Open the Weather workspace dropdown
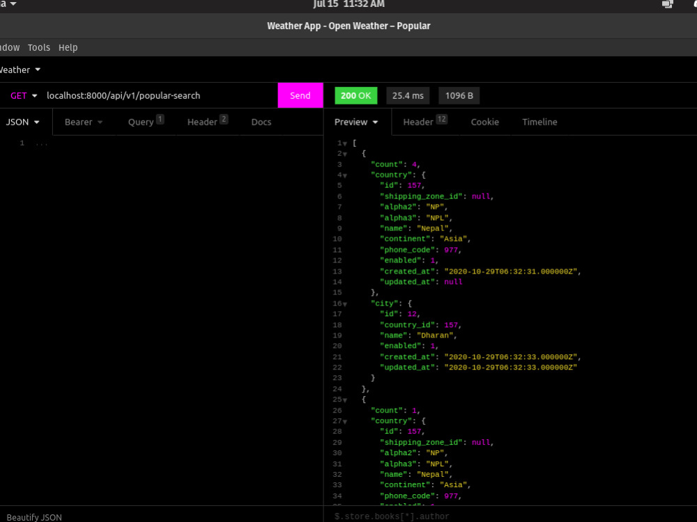Screen dimensions: 697x522 click(x=19, y=70)
